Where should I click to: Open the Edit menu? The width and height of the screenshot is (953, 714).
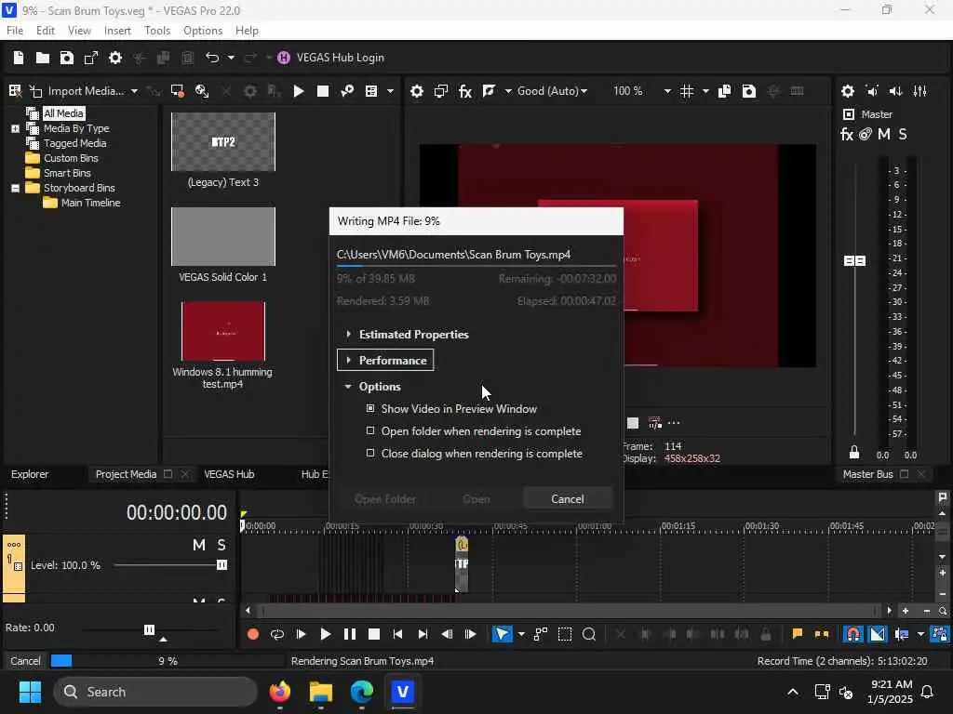tap(46, 31)
